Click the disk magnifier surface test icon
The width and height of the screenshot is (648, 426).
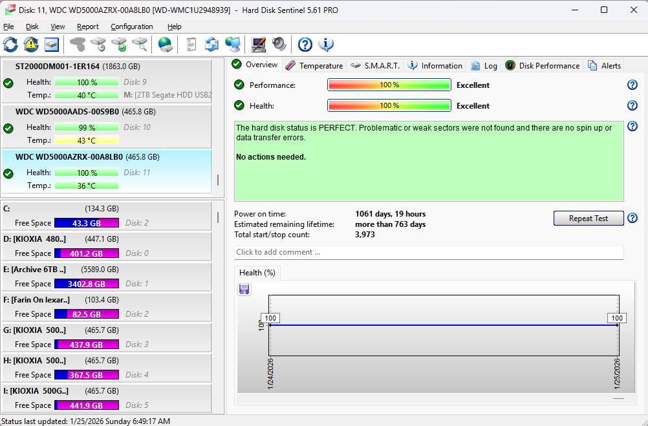click(140, 45)
